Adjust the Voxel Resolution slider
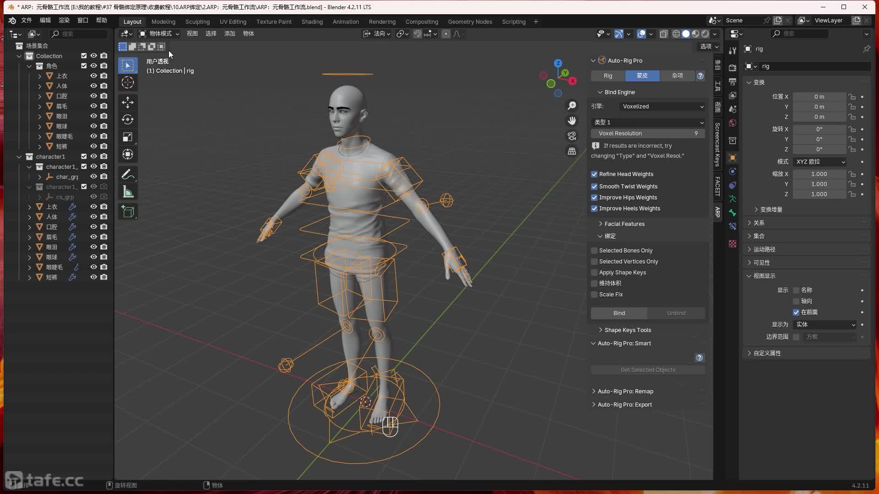879x494 pixels. coord(647,134)
